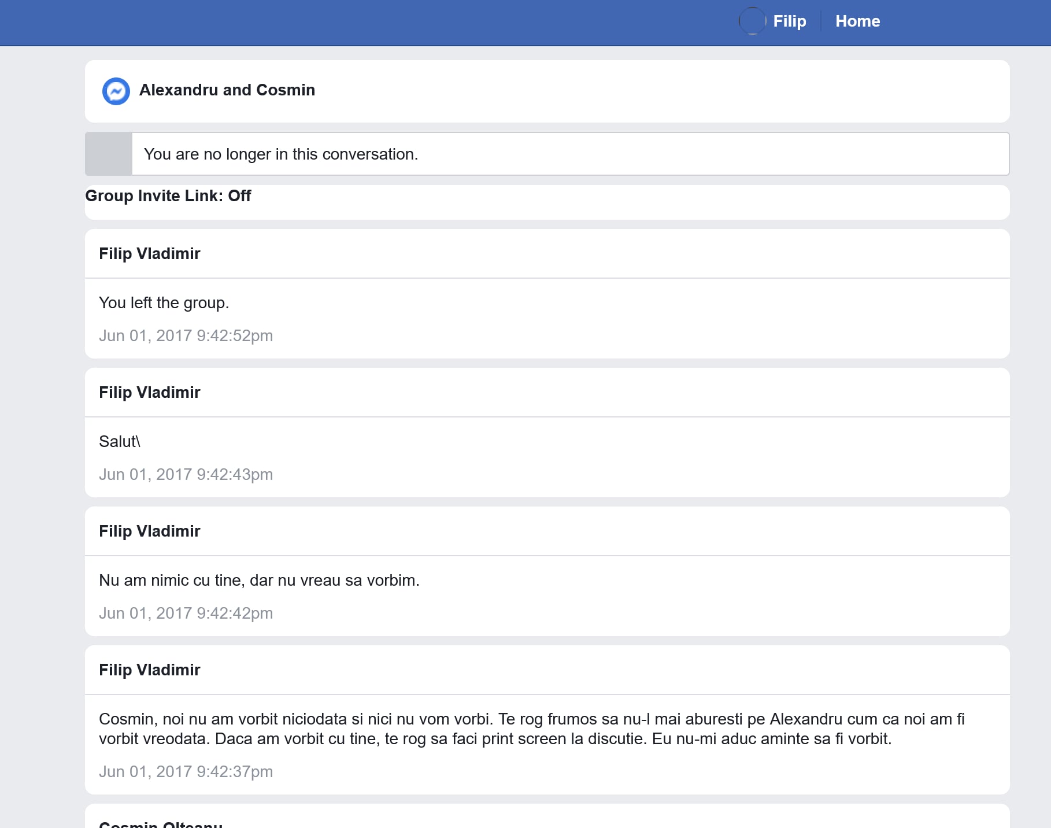Select the "Salut\" message text
The height and width of the screenshot is (828, 1051).
point(119,442)
